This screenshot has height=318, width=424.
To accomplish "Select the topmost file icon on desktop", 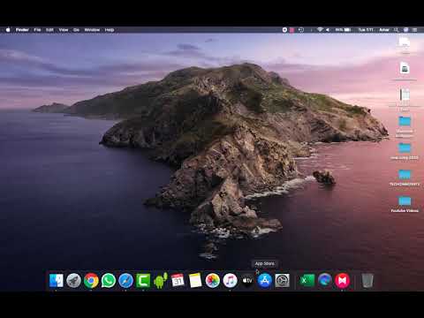I will [x=405, y=42].
